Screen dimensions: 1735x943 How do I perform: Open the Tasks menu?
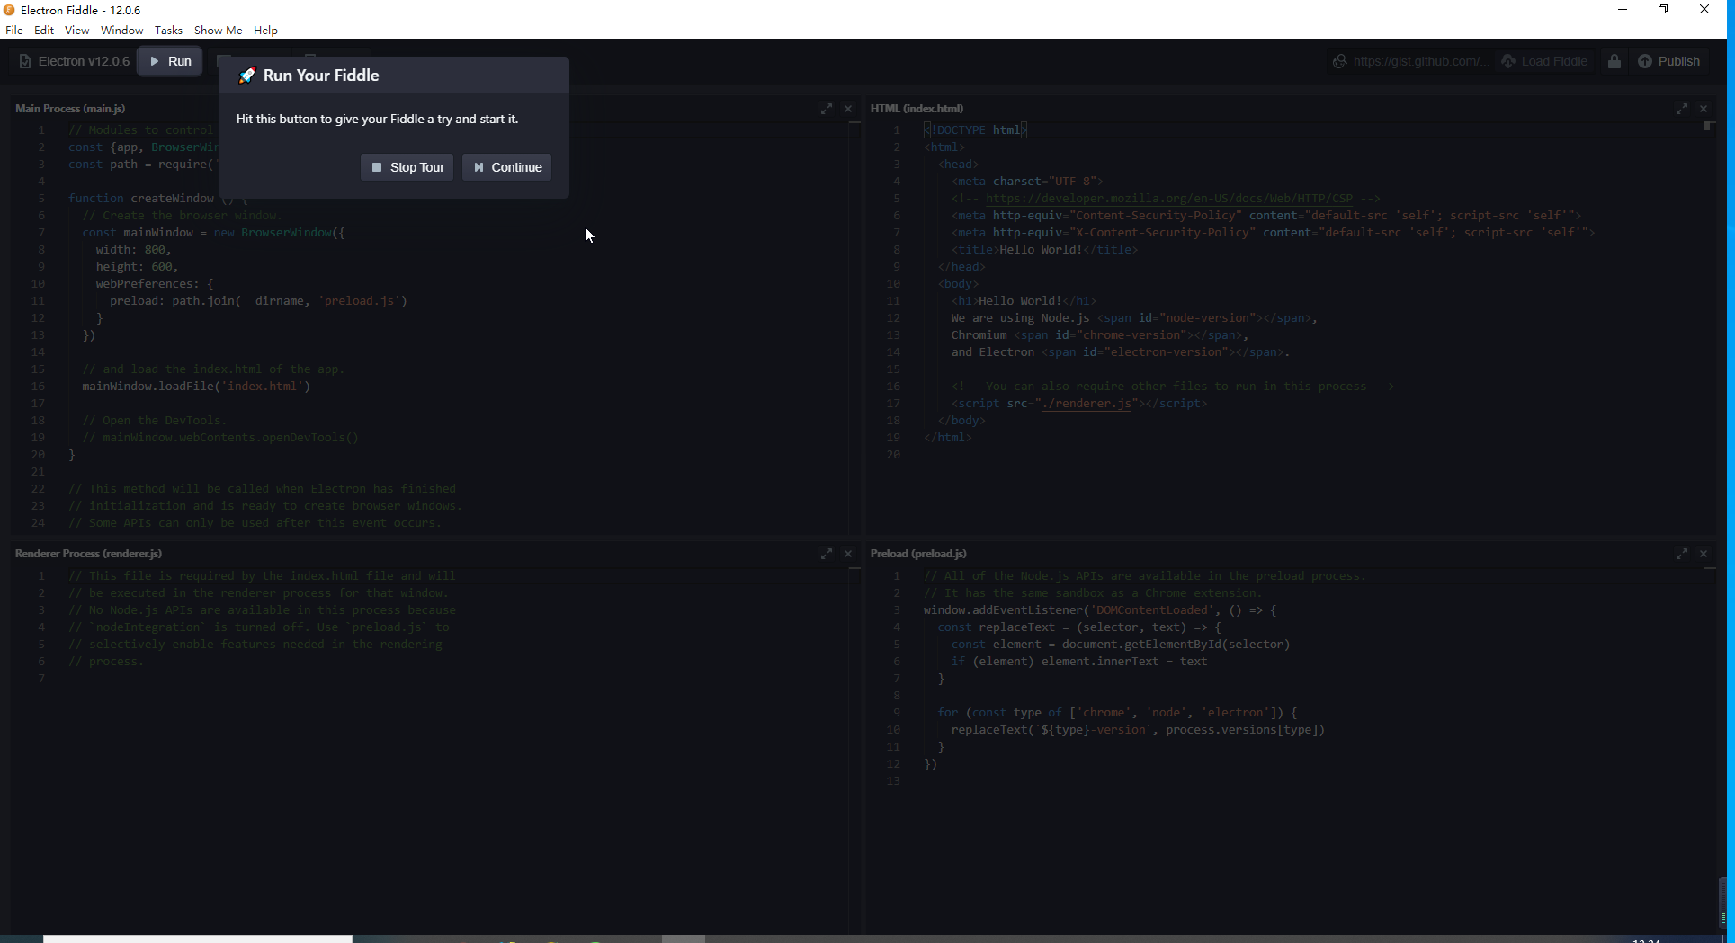tap(168, 30)
